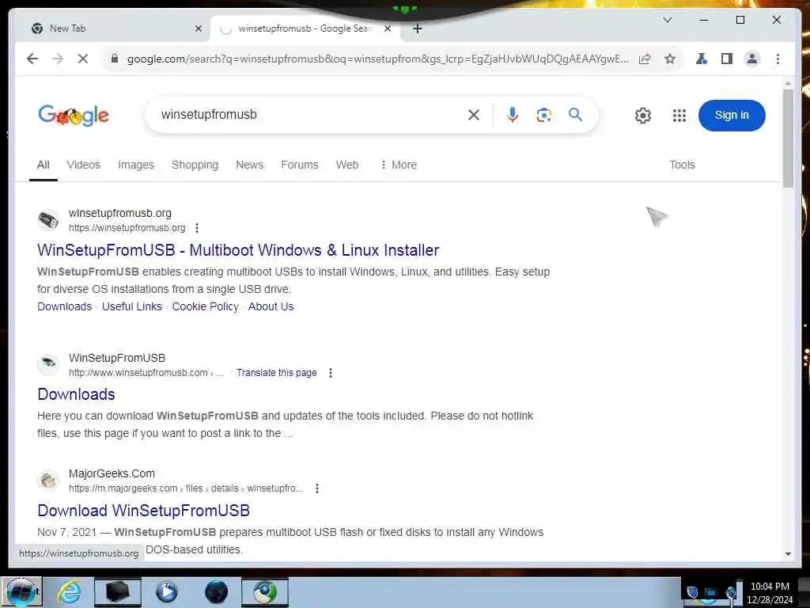Open Chrome Labs flask icon

(701, 59)
